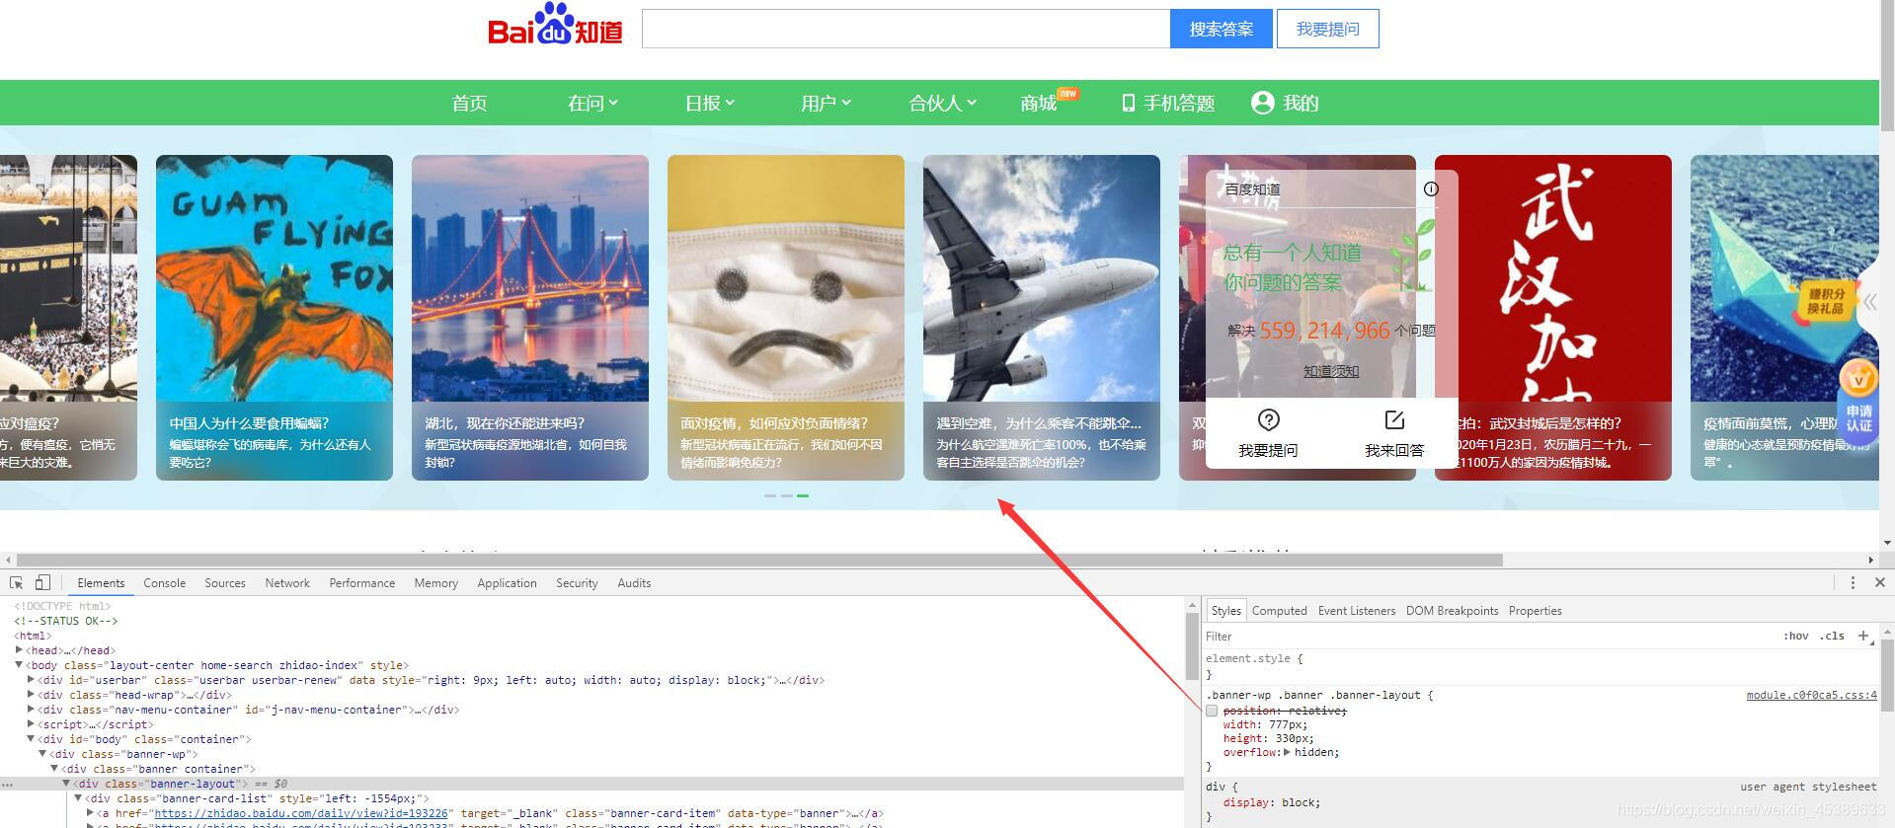
Task: Collapse the body element node
Action: click(19, 665)
